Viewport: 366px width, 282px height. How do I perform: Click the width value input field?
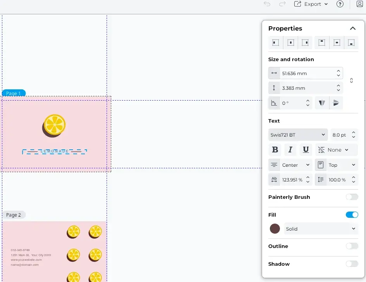point(306,73)
